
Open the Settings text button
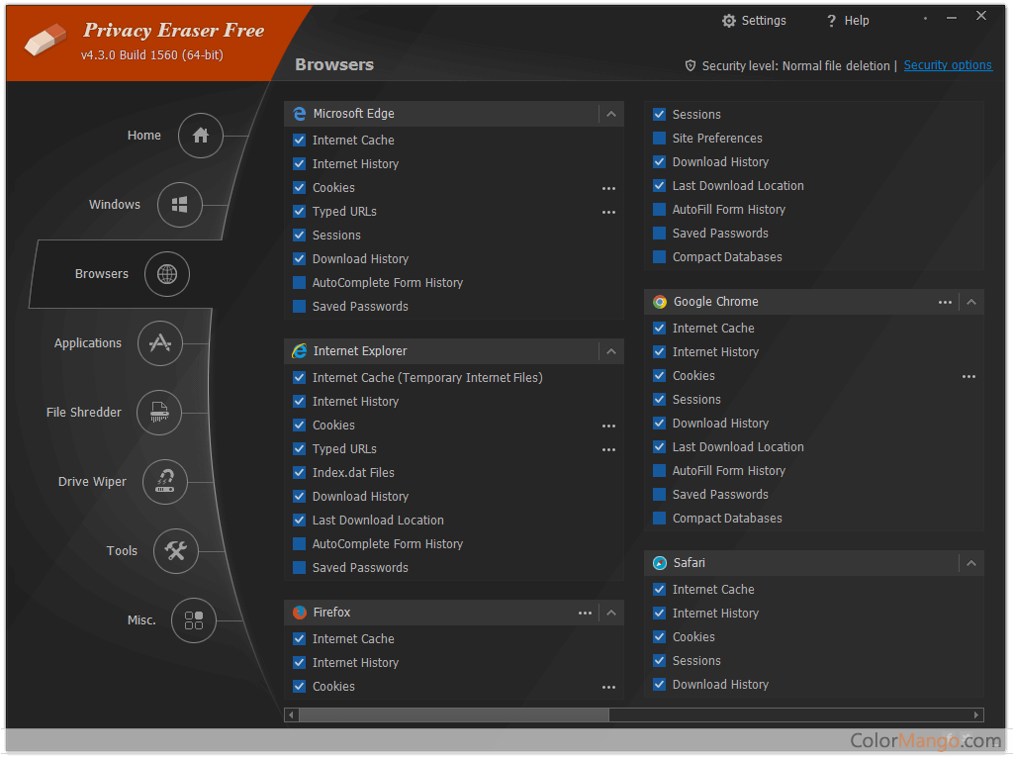click(x=764, y=21)
